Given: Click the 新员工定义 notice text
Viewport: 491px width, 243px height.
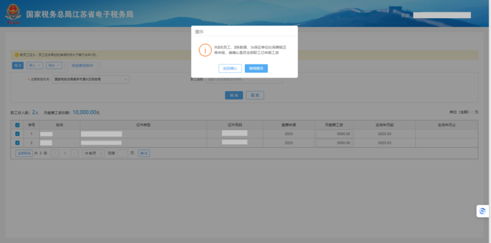Looking at the screenshot, I should (59, 55).
